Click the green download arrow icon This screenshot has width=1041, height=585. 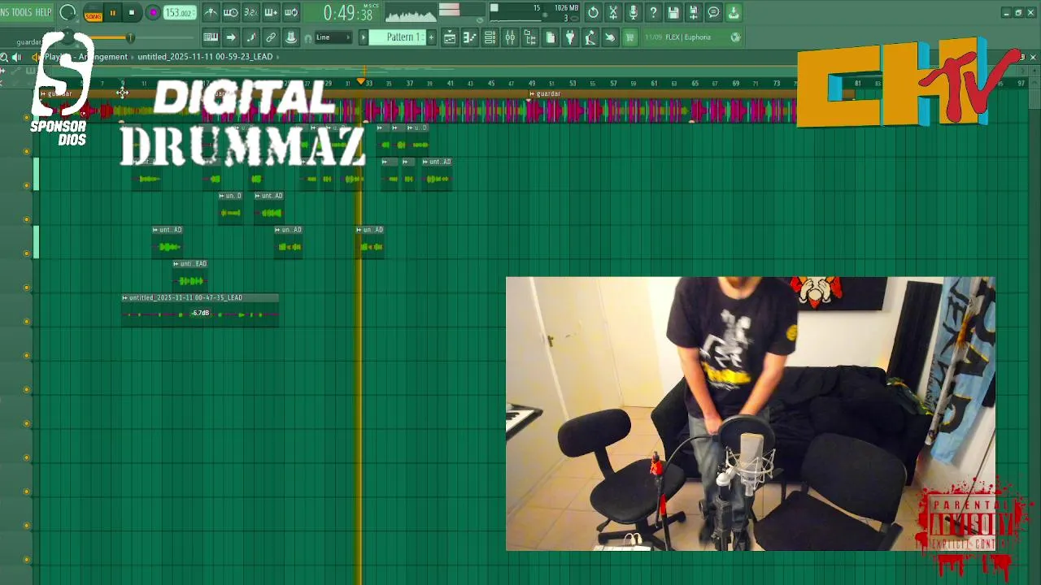coord(734,12)
